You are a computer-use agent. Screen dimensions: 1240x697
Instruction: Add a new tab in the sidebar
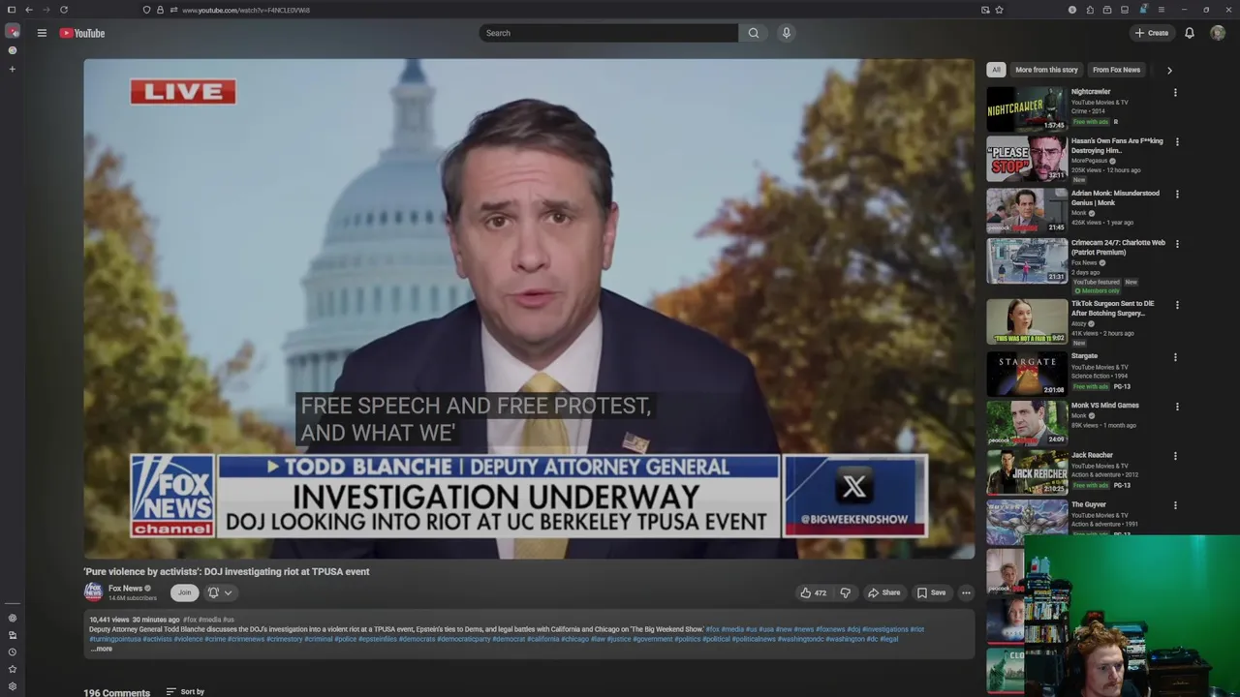[13, 69]
